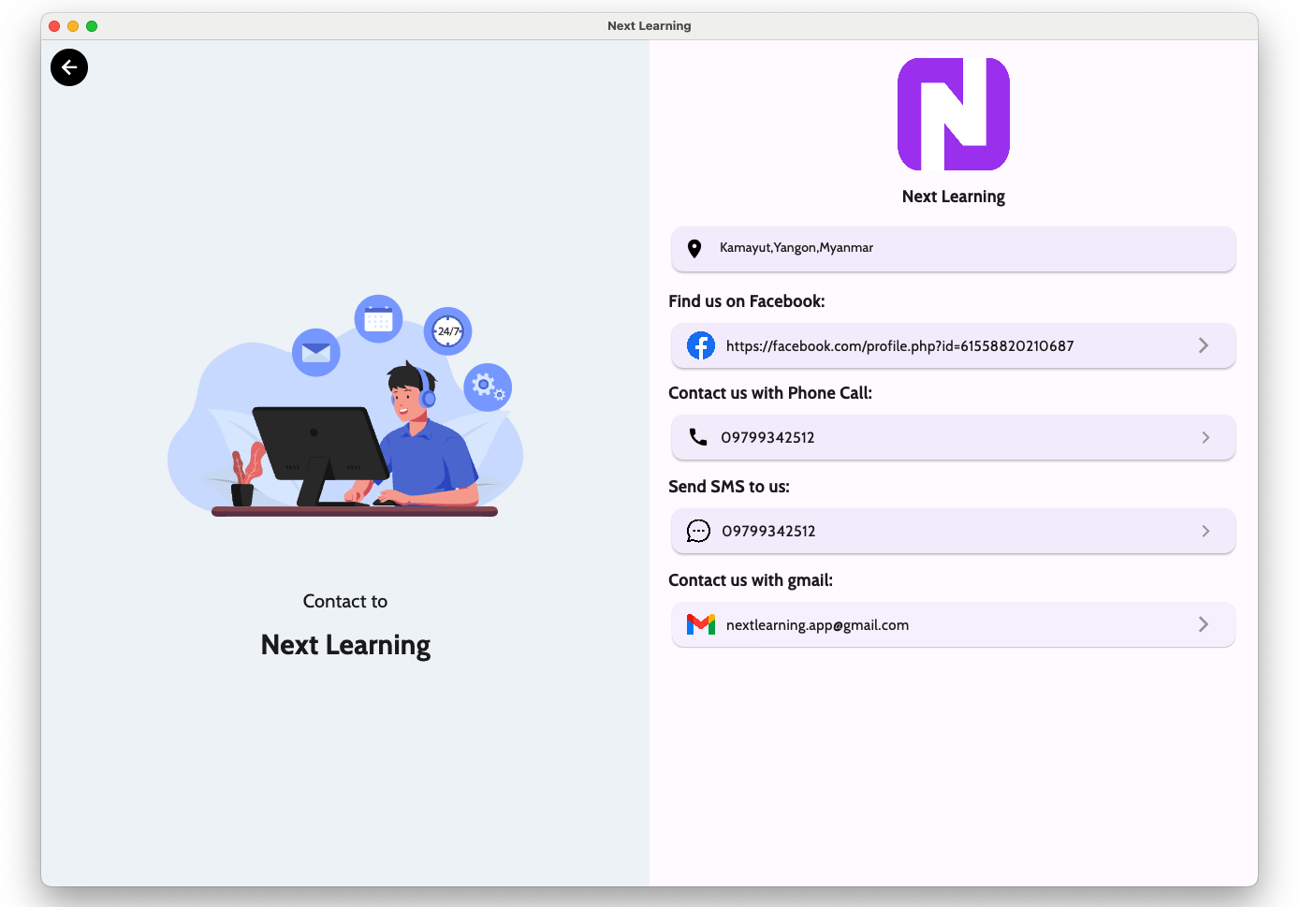Open the chevron on the phone call row
This screenshot has width=1300, height=907.
point(1205,438)
